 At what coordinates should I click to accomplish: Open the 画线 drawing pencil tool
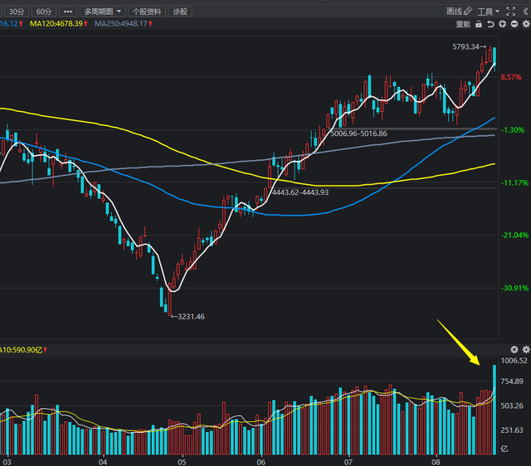point(459,12)
